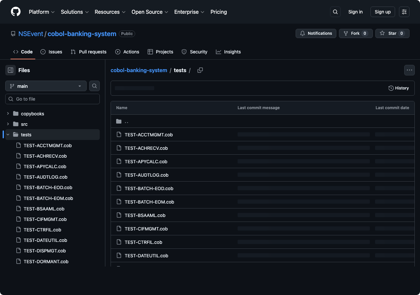The height and width of the screenshot is (295, 420).
Task: Click the file tree search icon
Action: tap(94, 86)
